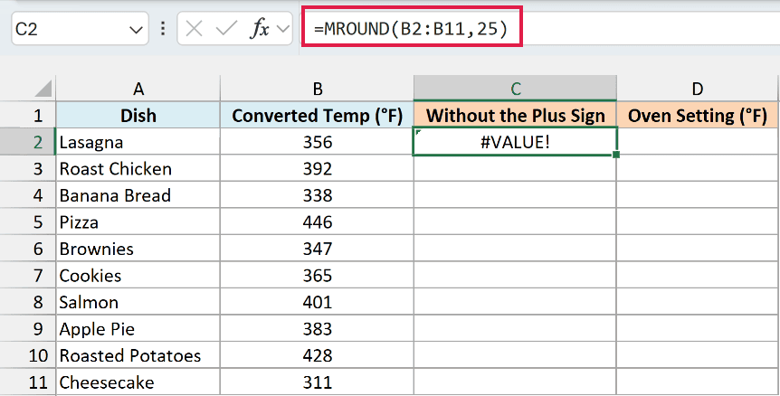This screenshot has height=396, width=780.
Task: Select the cell containing "Cookies"
Action: point(138,275)
